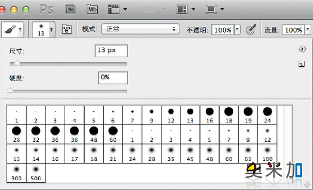Select the hard round 28 brush
The image size is (313, 190).
tap(17, 134)
